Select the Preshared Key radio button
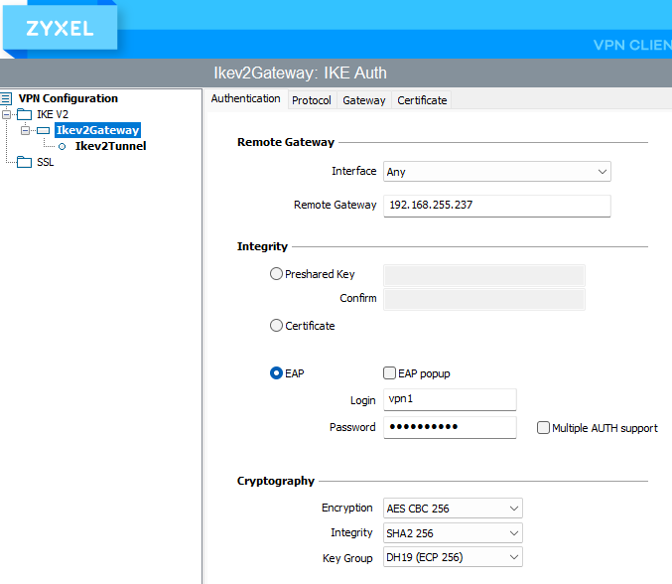 pyautogui.click(x=276, y=274)
